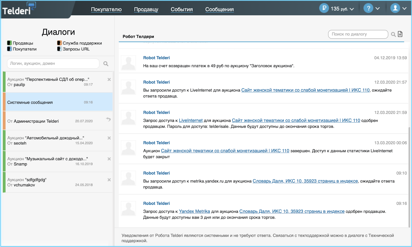This screenshot has width=412, height=247.
Task: Click Robot Telderi avatar on 09:16 message
Action: [x=128, y=208]
